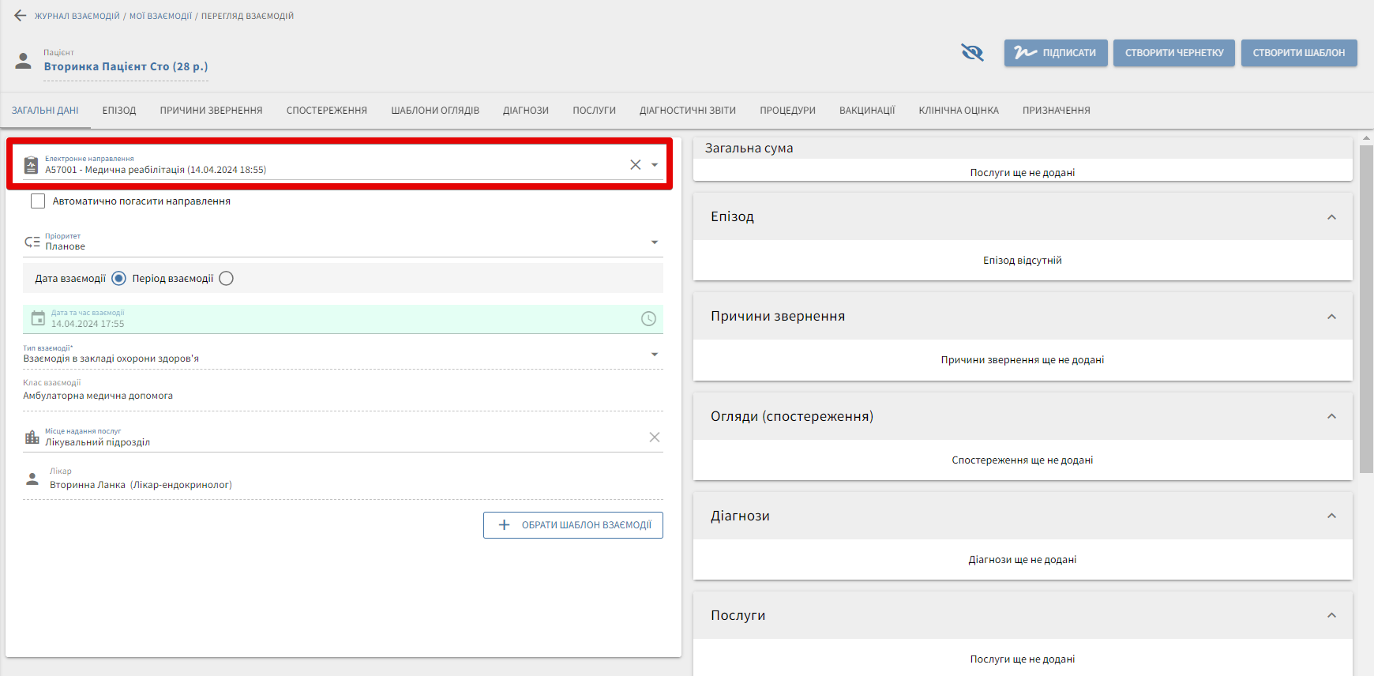This screenshot has height=676, width=1374.
Task: Switch to the Діагнози tab
Action: click(525, 111)
